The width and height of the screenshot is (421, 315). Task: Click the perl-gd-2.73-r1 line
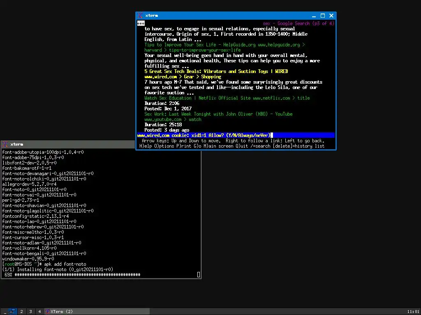point(21,200)
